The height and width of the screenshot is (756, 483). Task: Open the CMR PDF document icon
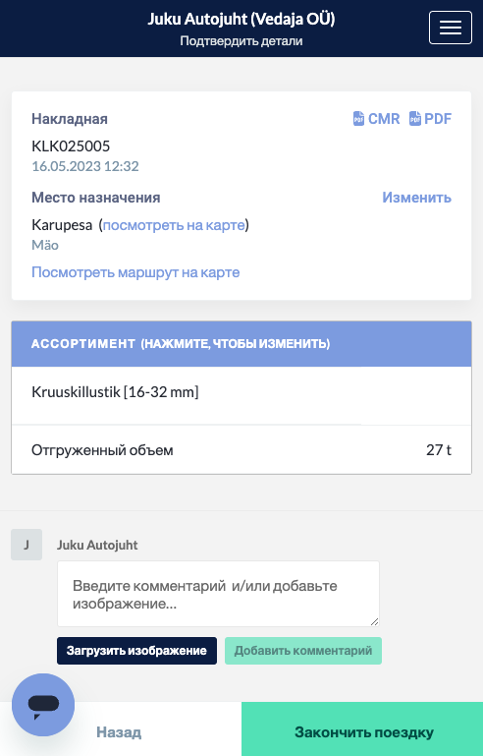(358, 119)
